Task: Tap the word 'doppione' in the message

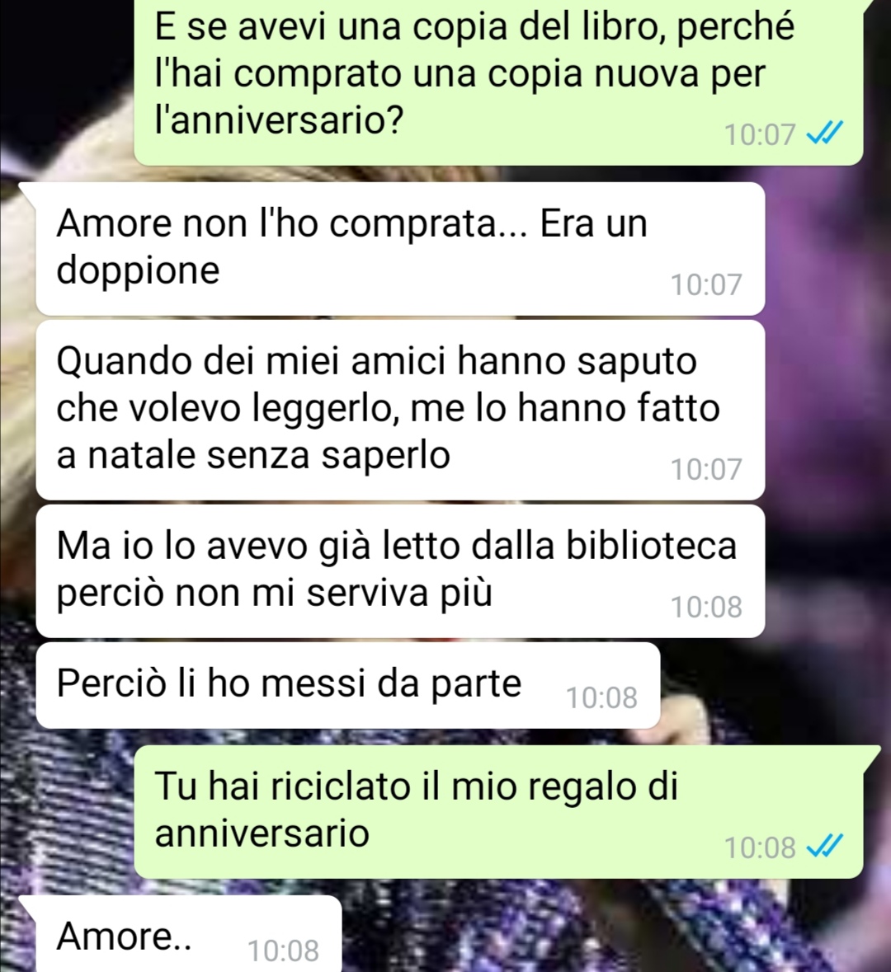Action: tap(139, 271)
